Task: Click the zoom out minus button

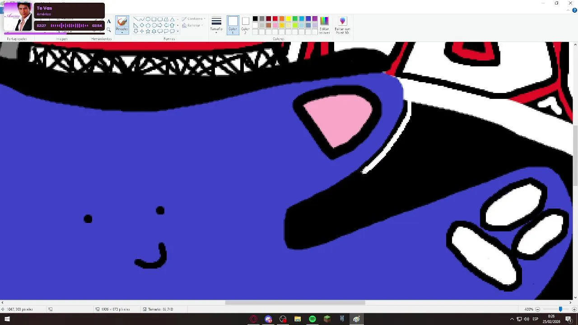Action: (537, 309)
